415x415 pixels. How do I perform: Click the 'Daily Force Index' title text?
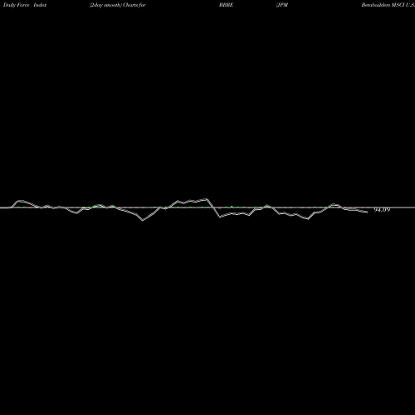click(x=25, y=5)
